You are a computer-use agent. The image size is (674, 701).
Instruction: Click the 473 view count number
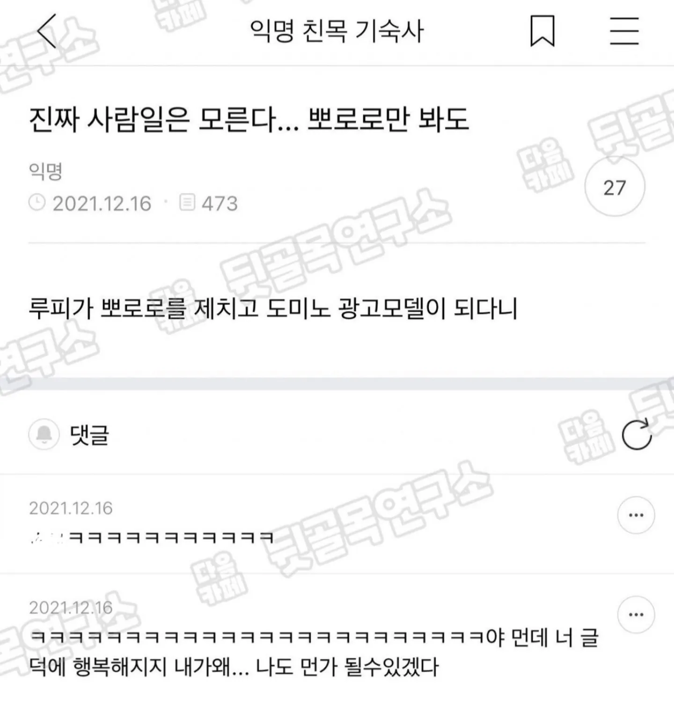pyautogui.click(x=220, y=204)
